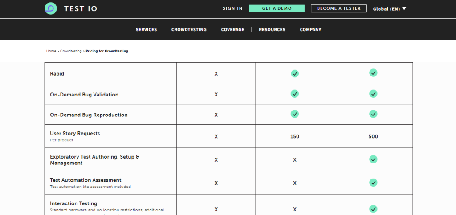456x215 pixels.
Task: Click Exploratory Test Authoring, Setup & Management label
Action: [x=94, y=160]
